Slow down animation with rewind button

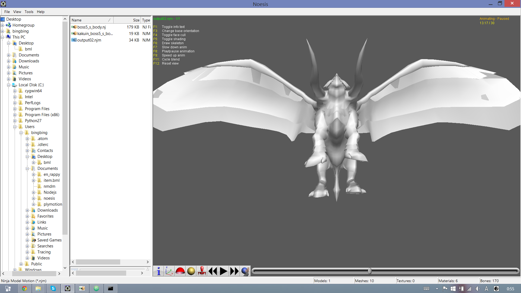(x=213, y=271)
